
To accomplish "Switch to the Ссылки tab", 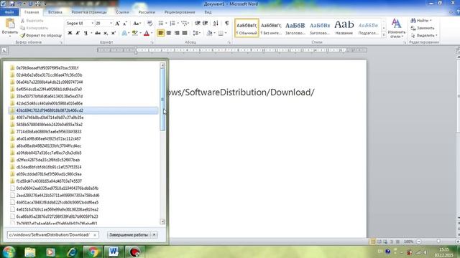I will coord(122,12).
